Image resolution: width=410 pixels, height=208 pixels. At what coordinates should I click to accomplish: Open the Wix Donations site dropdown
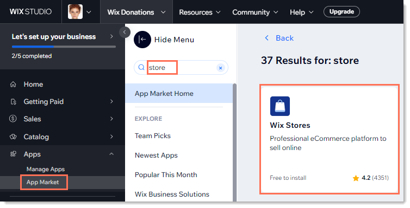click(x=136, y=12)
